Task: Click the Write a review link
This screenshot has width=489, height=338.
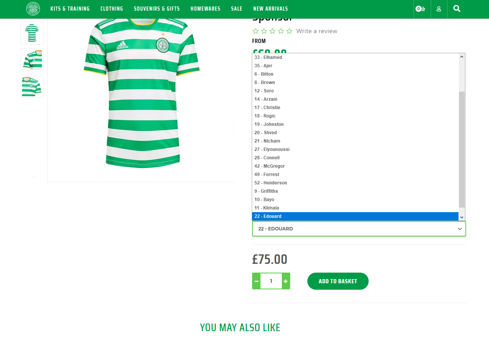Action: tap(317, 31)
